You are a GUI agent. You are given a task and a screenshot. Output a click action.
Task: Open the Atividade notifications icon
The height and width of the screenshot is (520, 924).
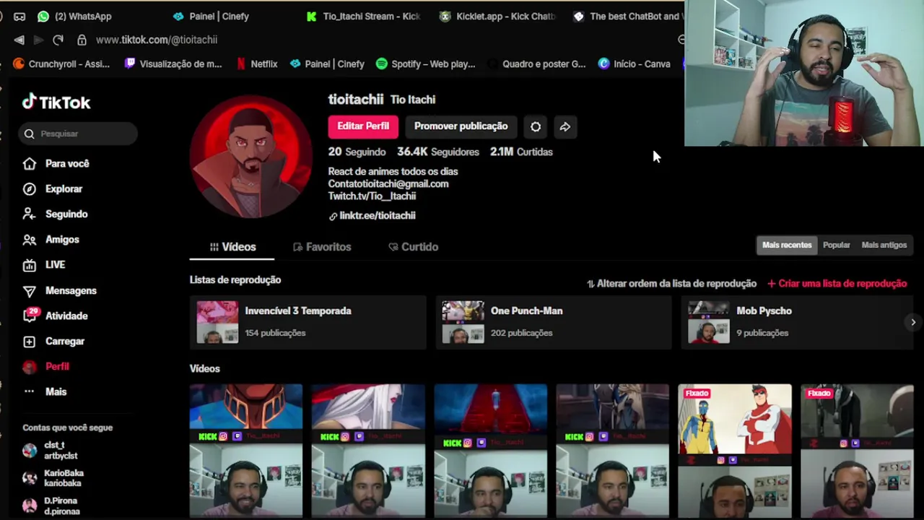point(30,316)
